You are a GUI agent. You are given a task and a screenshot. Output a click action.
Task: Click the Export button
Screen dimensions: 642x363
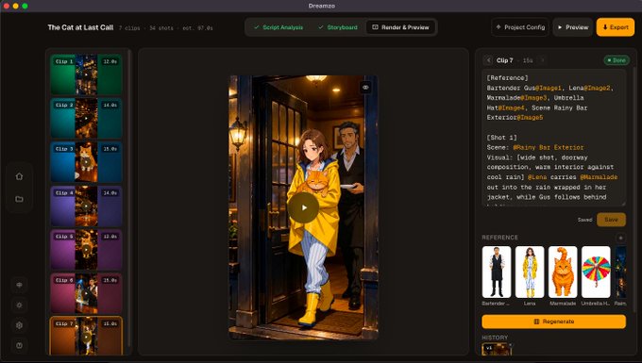coord(616,27)
